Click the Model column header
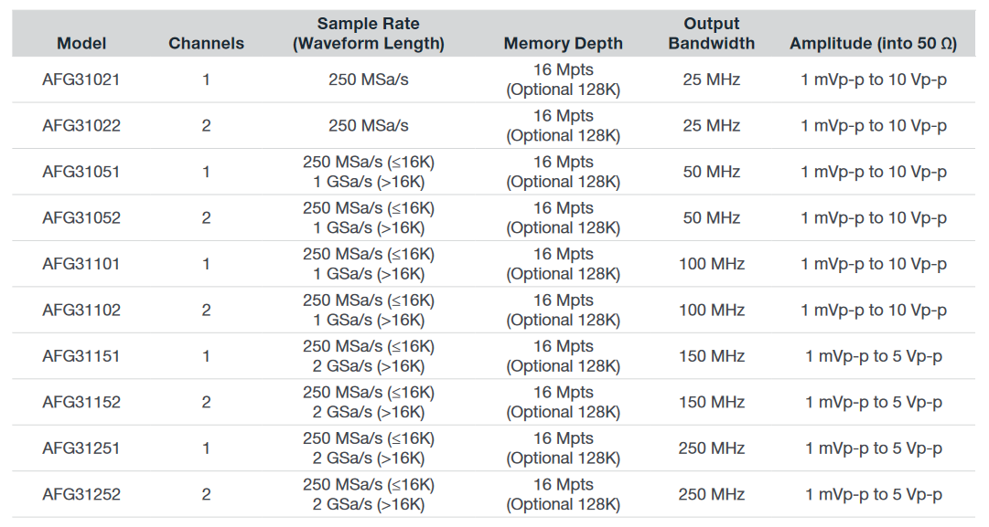The width and height of the screenshot is (989, 527). [x=81, y=43]
